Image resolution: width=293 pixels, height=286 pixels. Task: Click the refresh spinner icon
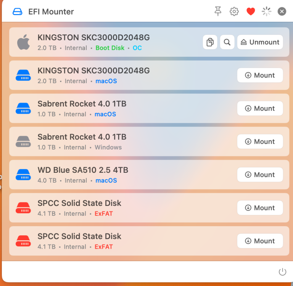266,11
